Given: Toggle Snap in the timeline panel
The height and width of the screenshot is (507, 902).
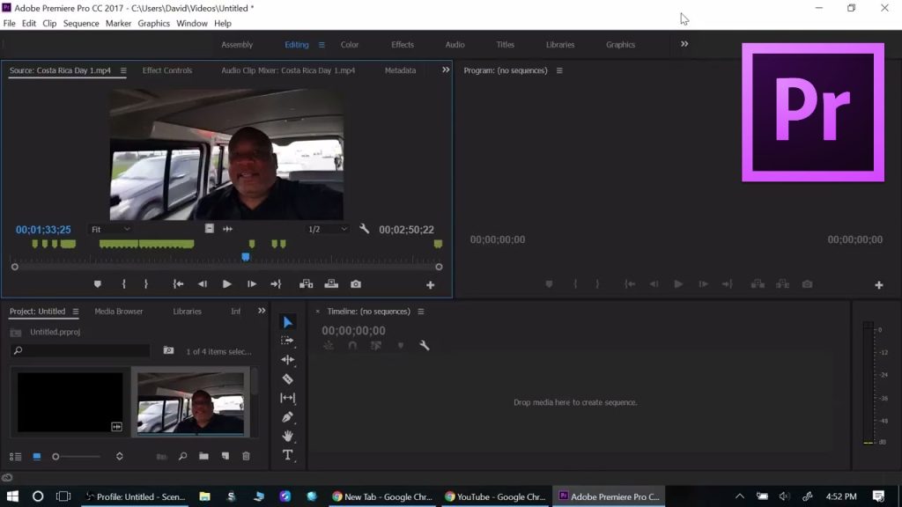Looking at the screenshot, I should click(353, 345).
